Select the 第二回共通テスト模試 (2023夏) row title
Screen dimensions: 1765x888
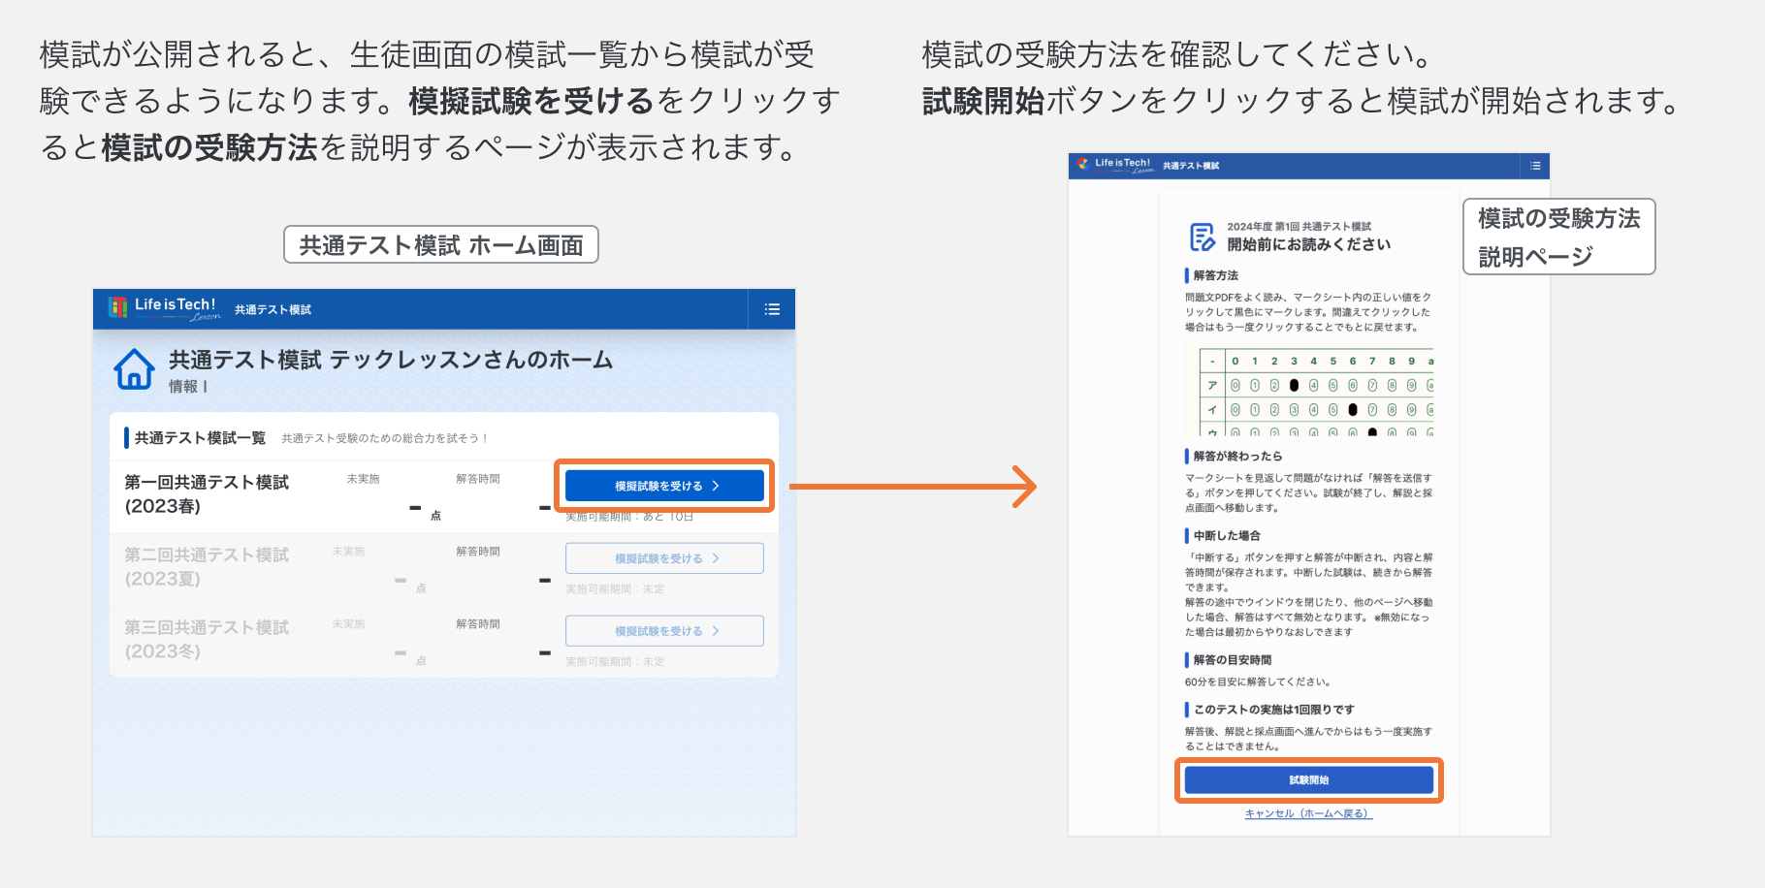(207, 567)
